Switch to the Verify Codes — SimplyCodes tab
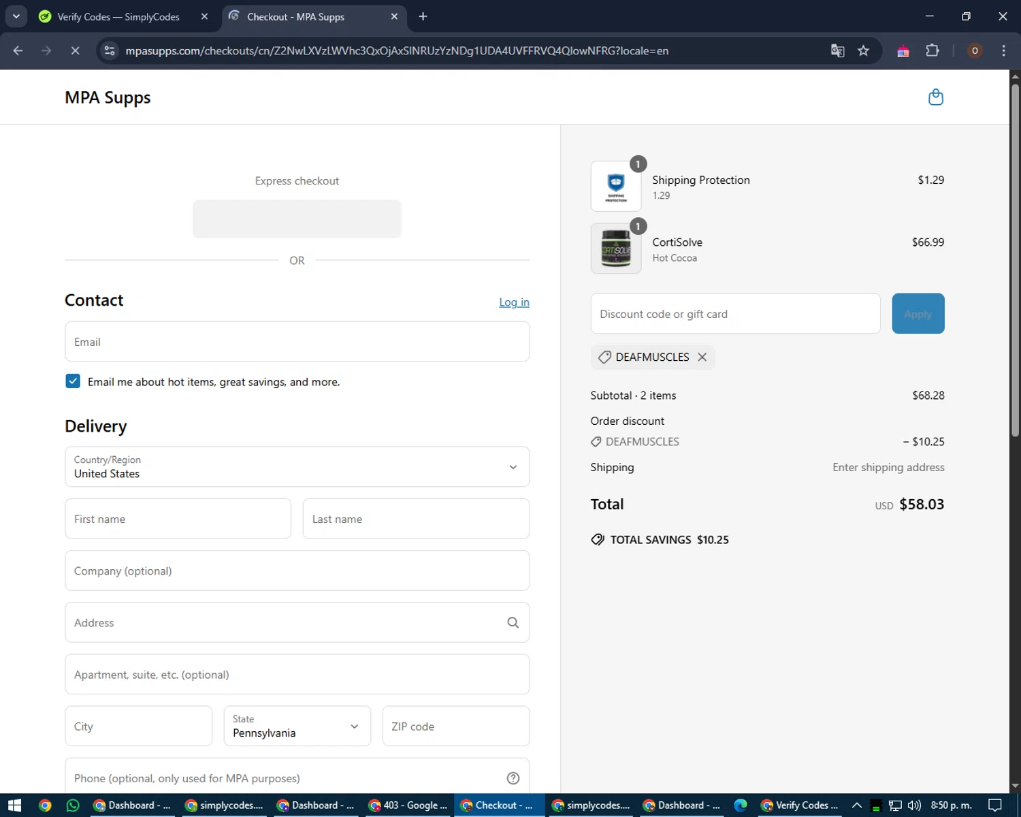This screenshot has width=1021, height=817. pyautogui.click(x=118, y=16)
